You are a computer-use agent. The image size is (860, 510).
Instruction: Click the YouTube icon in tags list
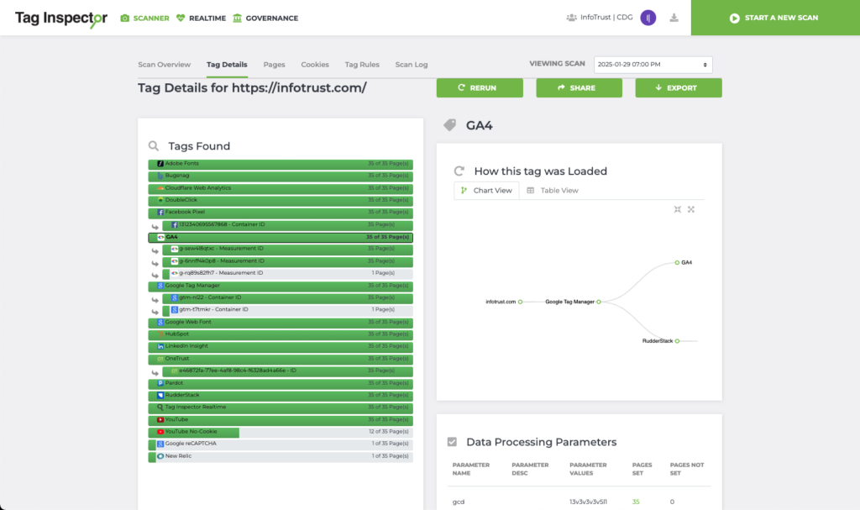coord(160,419)
